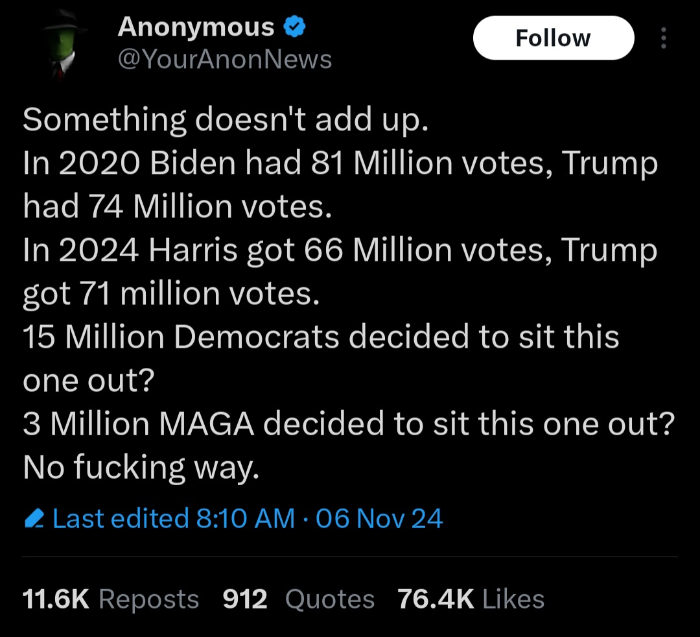Click the "In 2024 Harris got 66 Million" line
Image resolution: width=700 pixels, height=637 pixels.
(340, 250)
